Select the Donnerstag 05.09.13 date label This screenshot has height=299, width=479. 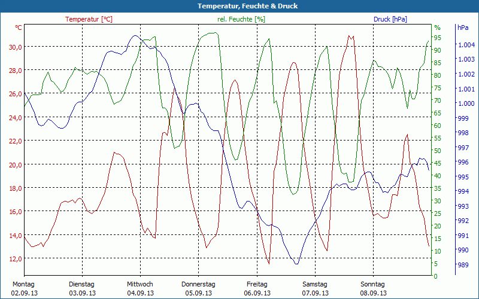[198, 288]
